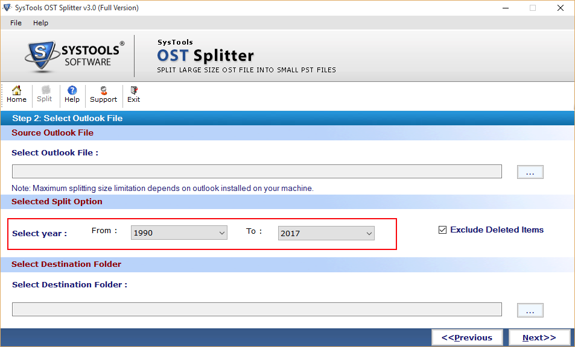575x347 pixels.
Task: Open the File menu
Action: point(16,23)
